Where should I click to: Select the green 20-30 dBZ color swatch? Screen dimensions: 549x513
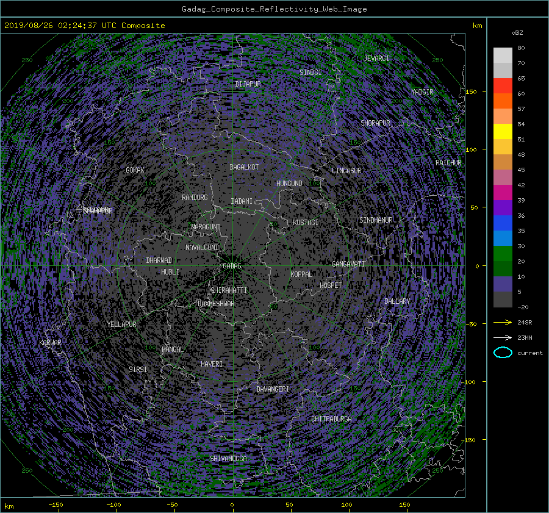503,254
